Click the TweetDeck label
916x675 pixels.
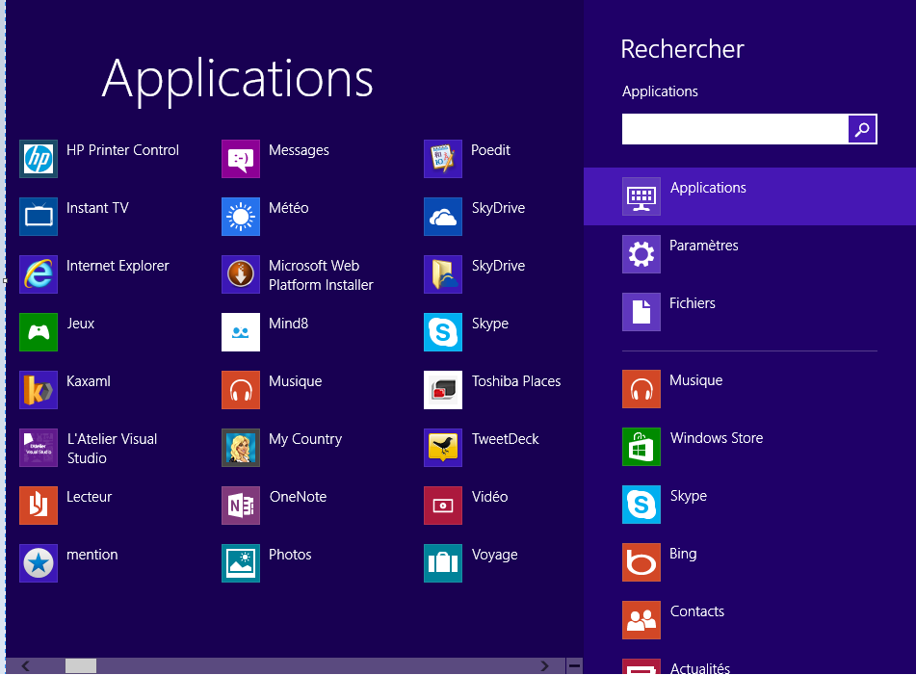[x=505, y=439]
